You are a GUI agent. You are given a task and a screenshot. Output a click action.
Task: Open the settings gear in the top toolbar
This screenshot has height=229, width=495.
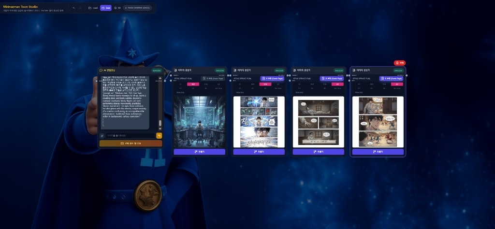(x=117, y=8)
